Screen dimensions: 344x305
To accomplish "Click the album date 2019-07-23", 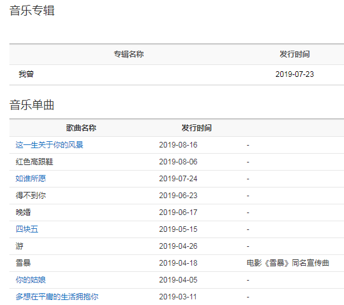I will tap(295, 74).
